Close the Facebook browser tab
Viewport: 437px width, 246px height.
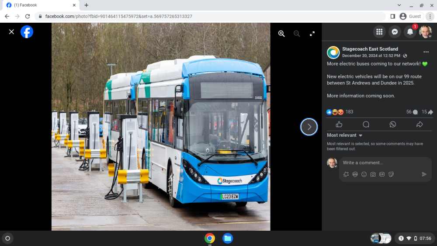74,5
